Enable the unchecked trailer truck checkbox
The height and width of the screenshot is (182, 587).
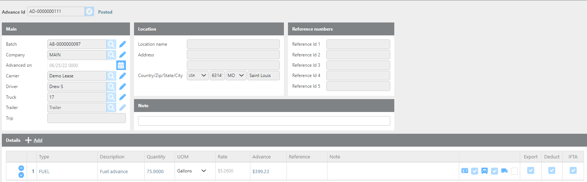point(514,171)
